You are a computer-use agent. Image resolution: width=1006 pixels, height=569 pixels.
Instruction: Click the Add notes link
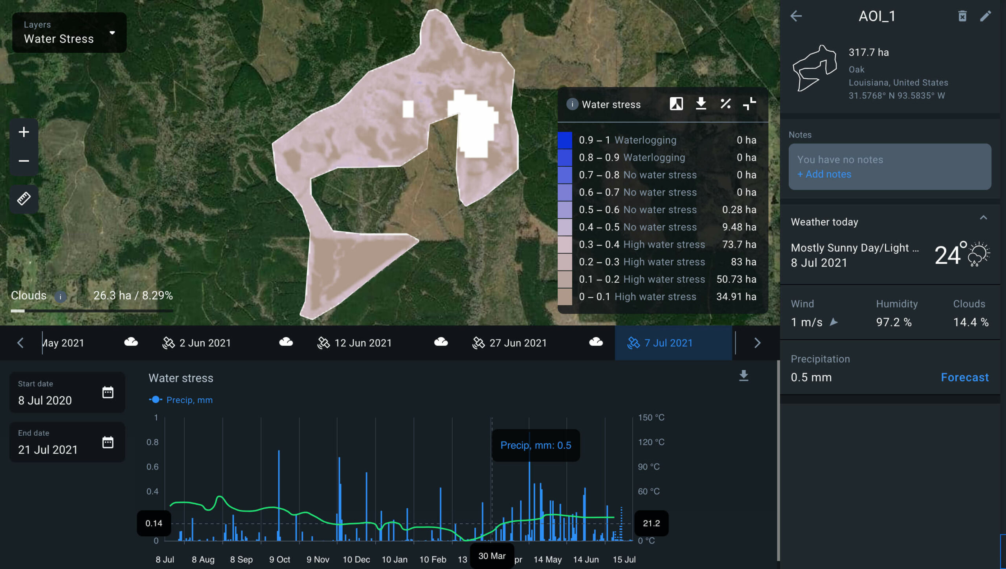click(x=824, y=174)
